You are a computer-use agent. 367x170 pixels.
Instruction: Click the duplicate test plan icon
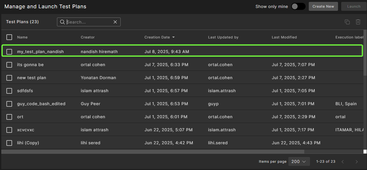click(x=347, y=22)
